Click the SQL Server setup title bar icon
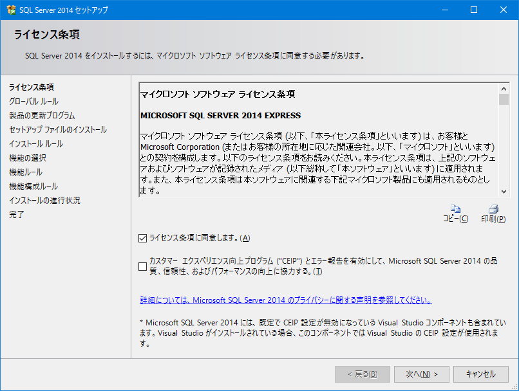 pos(11,10)
